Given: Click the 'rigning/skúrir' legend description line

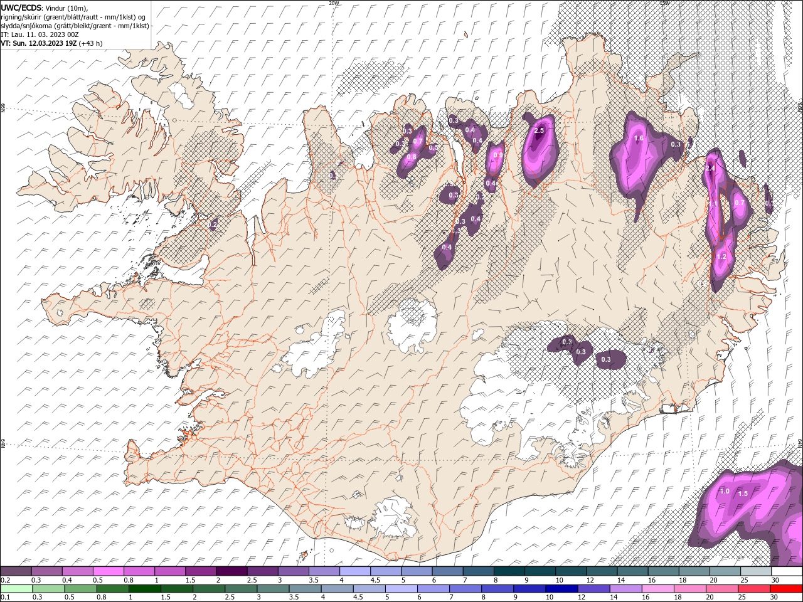Looking at the screenshot, I should tap(73, 16).
